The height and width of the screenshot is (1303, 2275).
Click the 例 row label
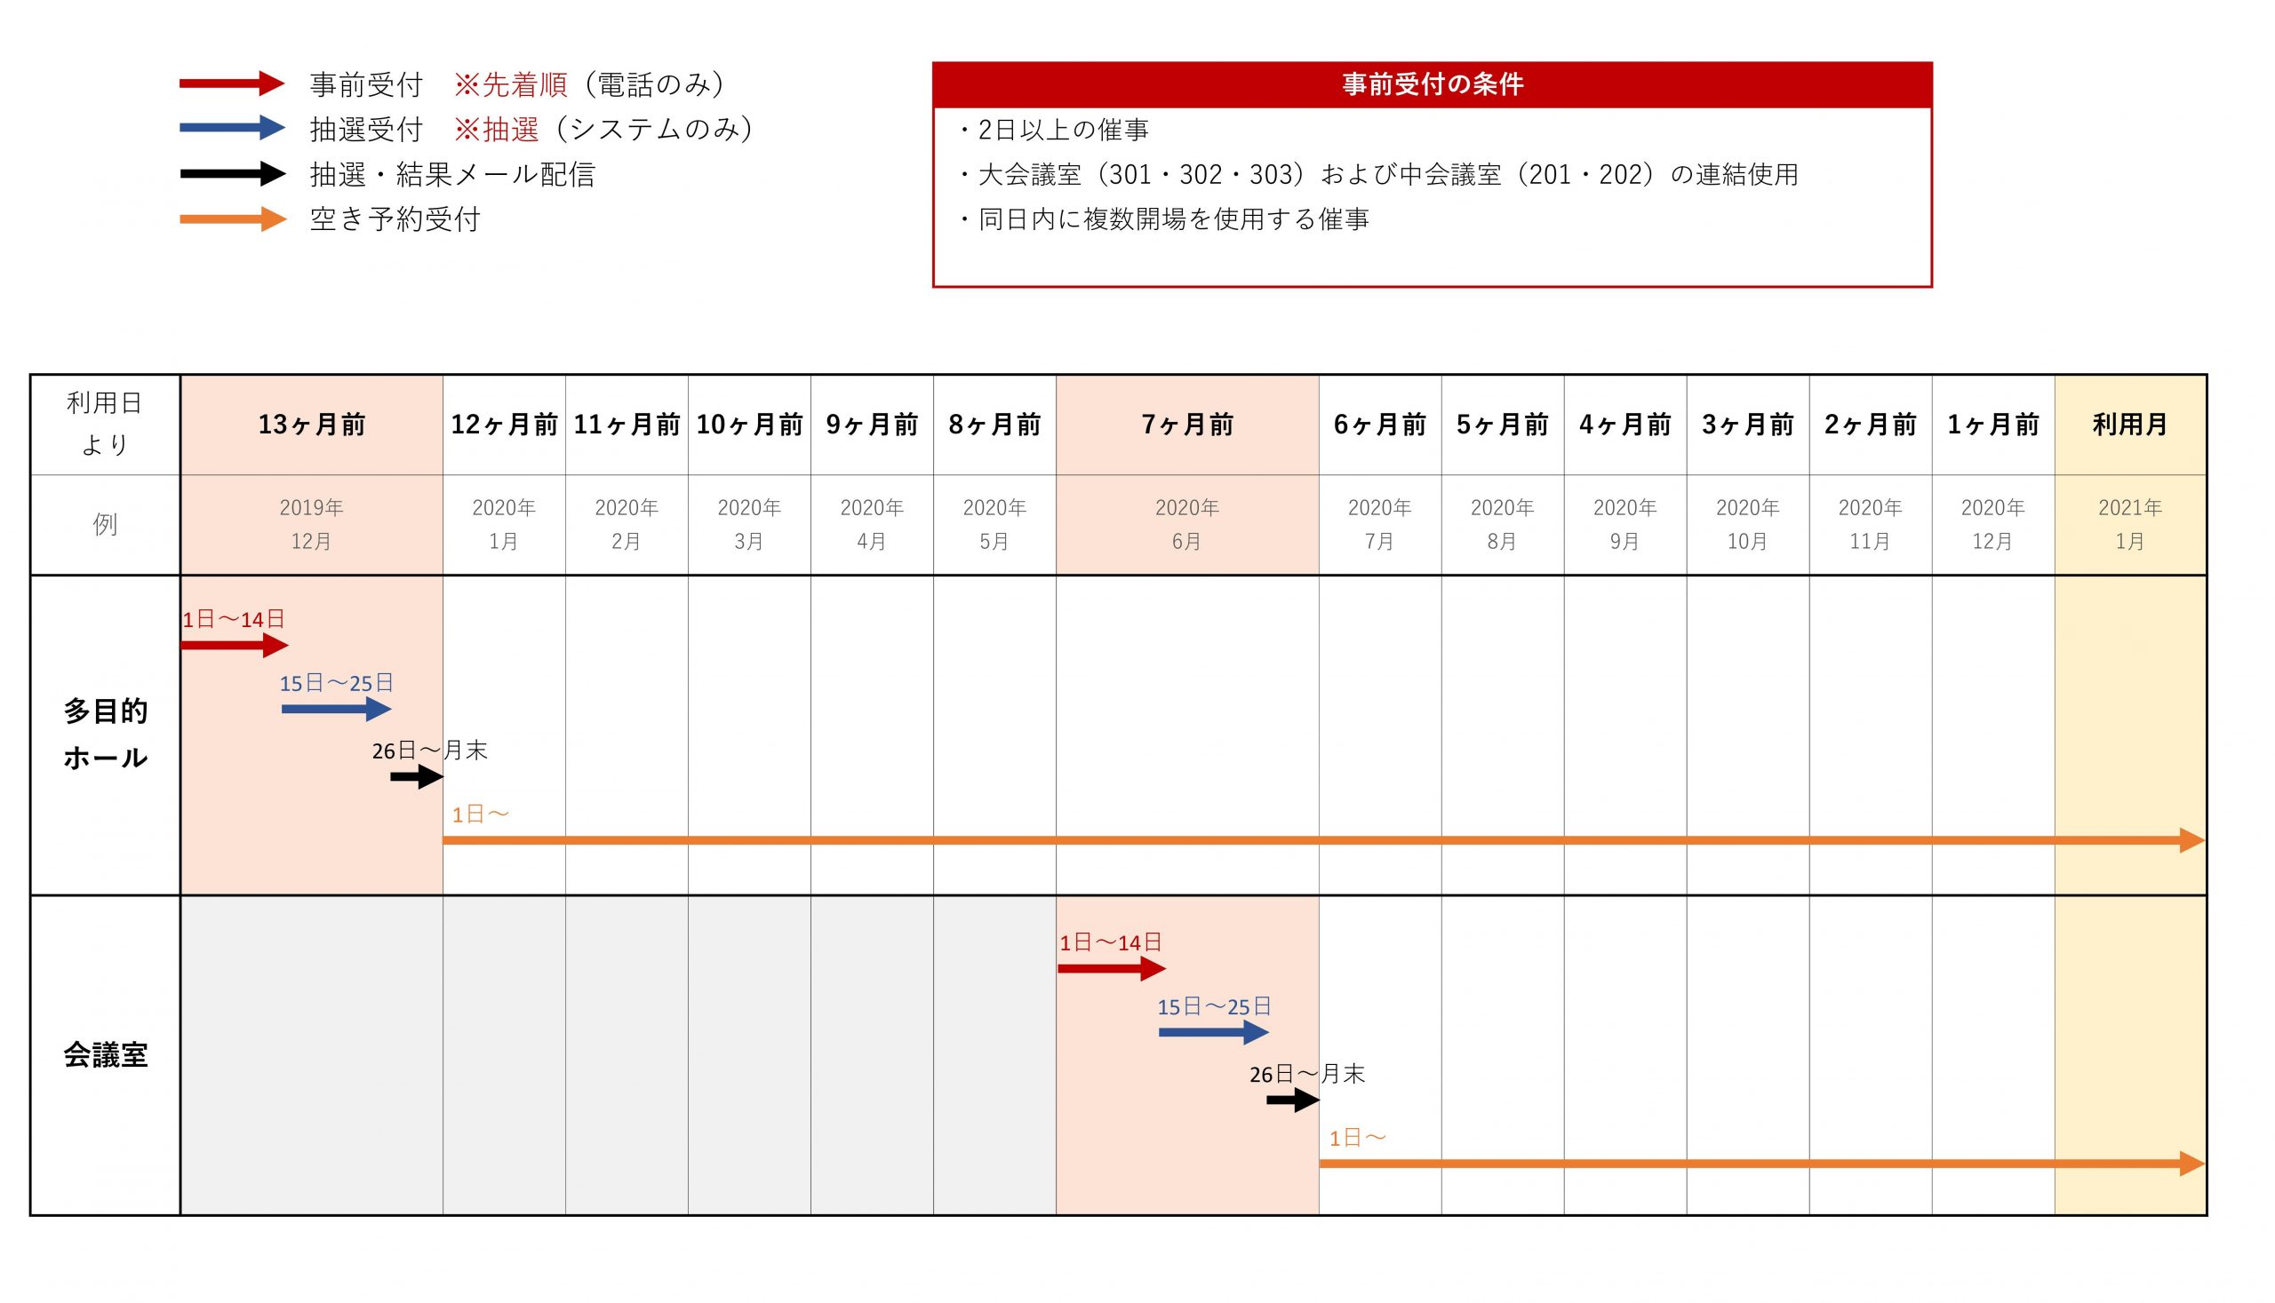[106, 524]
